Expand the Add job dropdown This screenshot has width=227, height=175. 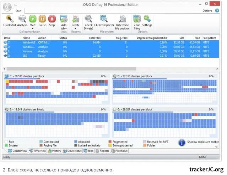tap(64, 29)
